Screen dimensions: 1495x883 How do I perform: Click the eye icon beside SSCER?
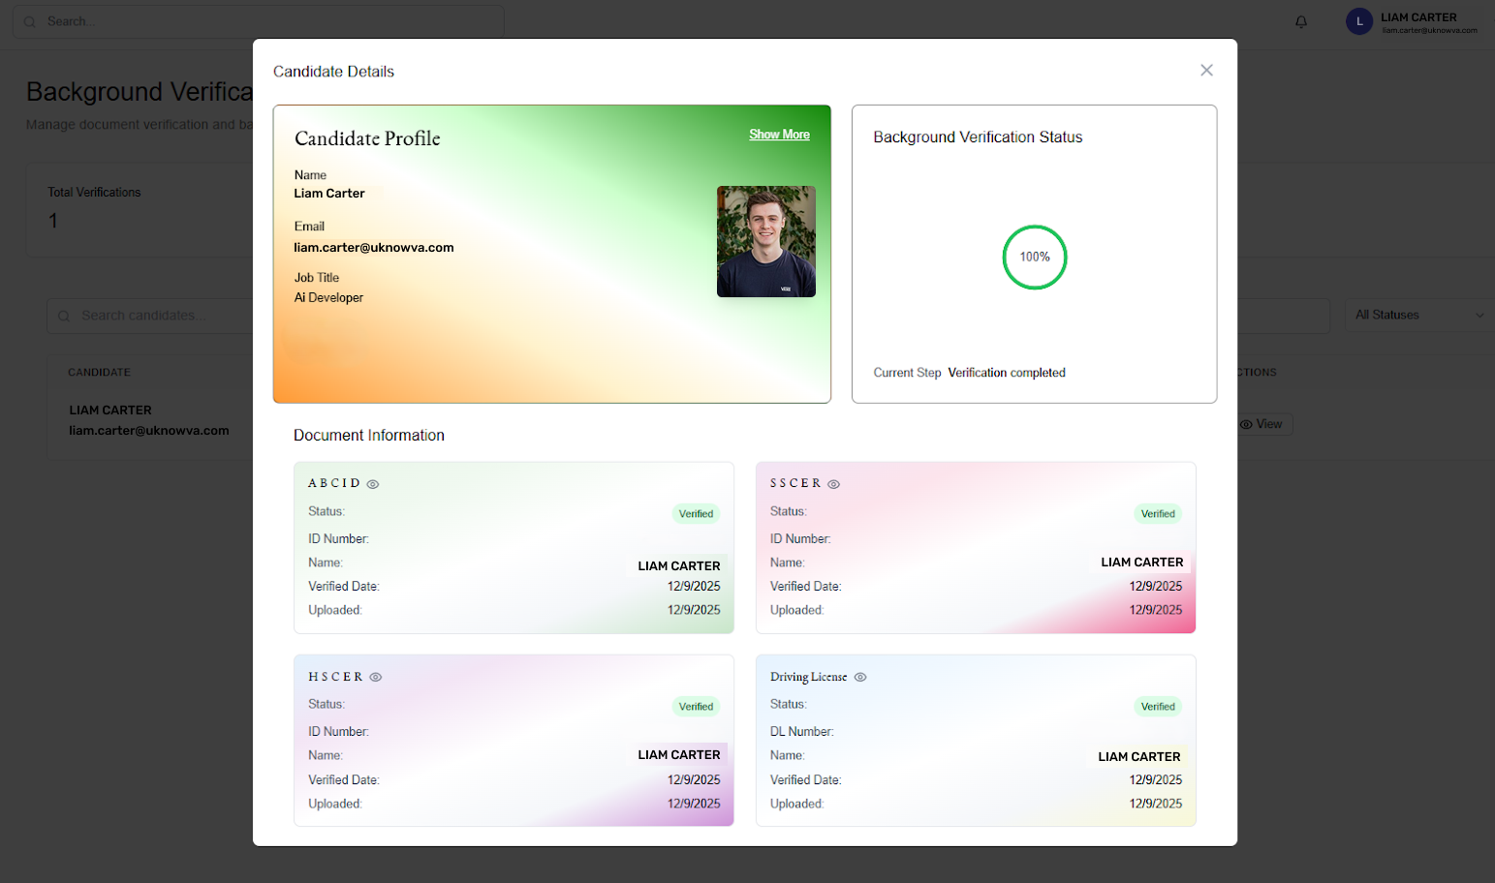tap(833, 484)
